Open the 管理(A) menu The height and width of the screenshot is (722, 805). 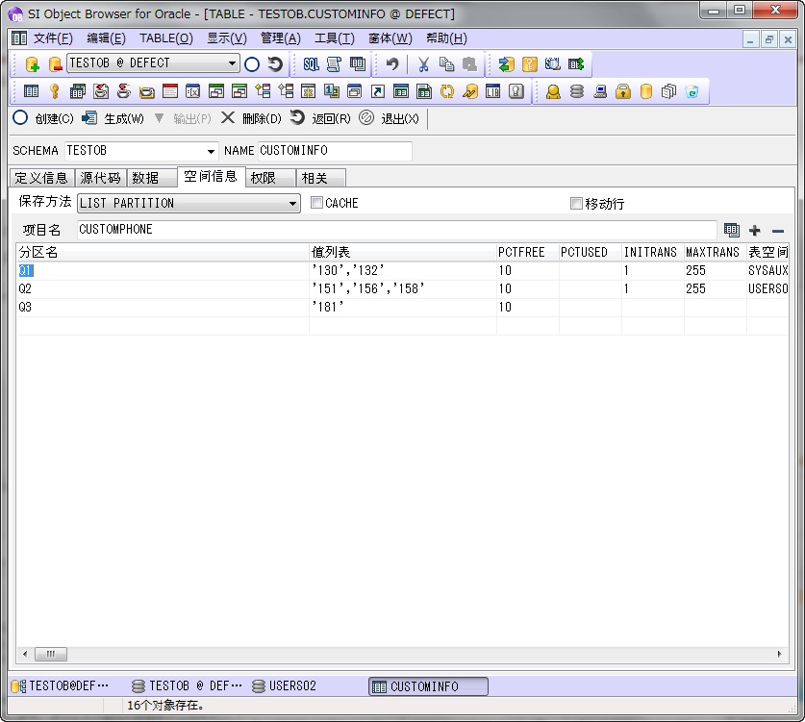coord(280,38)
